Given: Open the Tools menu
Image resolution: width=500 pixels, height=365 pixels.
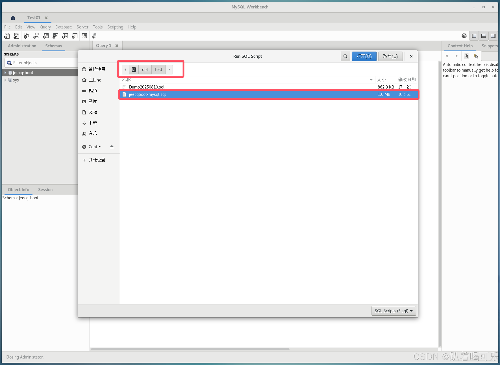Looking at the screenshot, I should pos(98,27).
